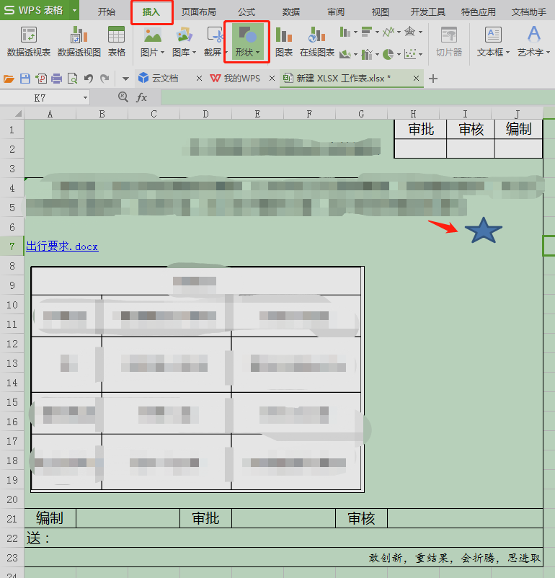Click the undo arrow icon
The width and height of the screenshot is (555, 578).
point(89,79)
